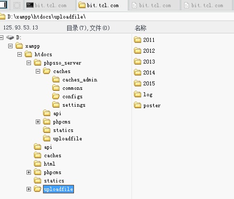Expand the phpcms node under phpsso_server
Image resolution: width=234 pixels, height=199 pixels.
pyautogui.click(x=38, y=122)
